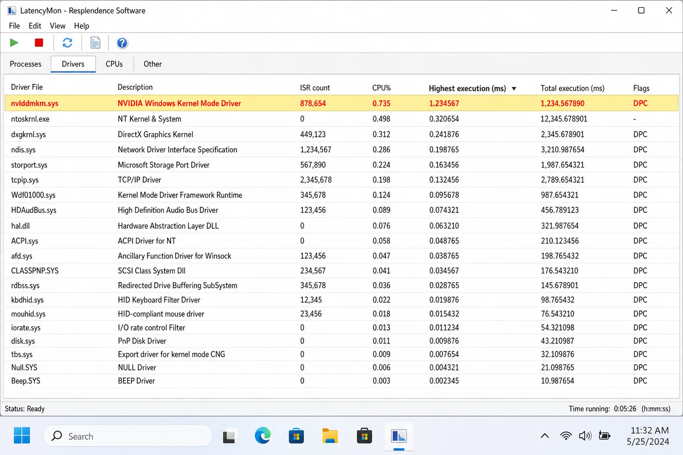Open the blue Microsoft Store taskbar icon

[x=296, y=436]
